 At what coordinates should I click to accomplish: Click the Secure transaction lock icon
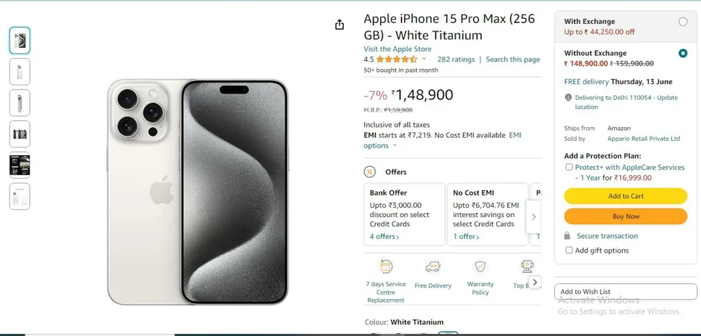568,235
